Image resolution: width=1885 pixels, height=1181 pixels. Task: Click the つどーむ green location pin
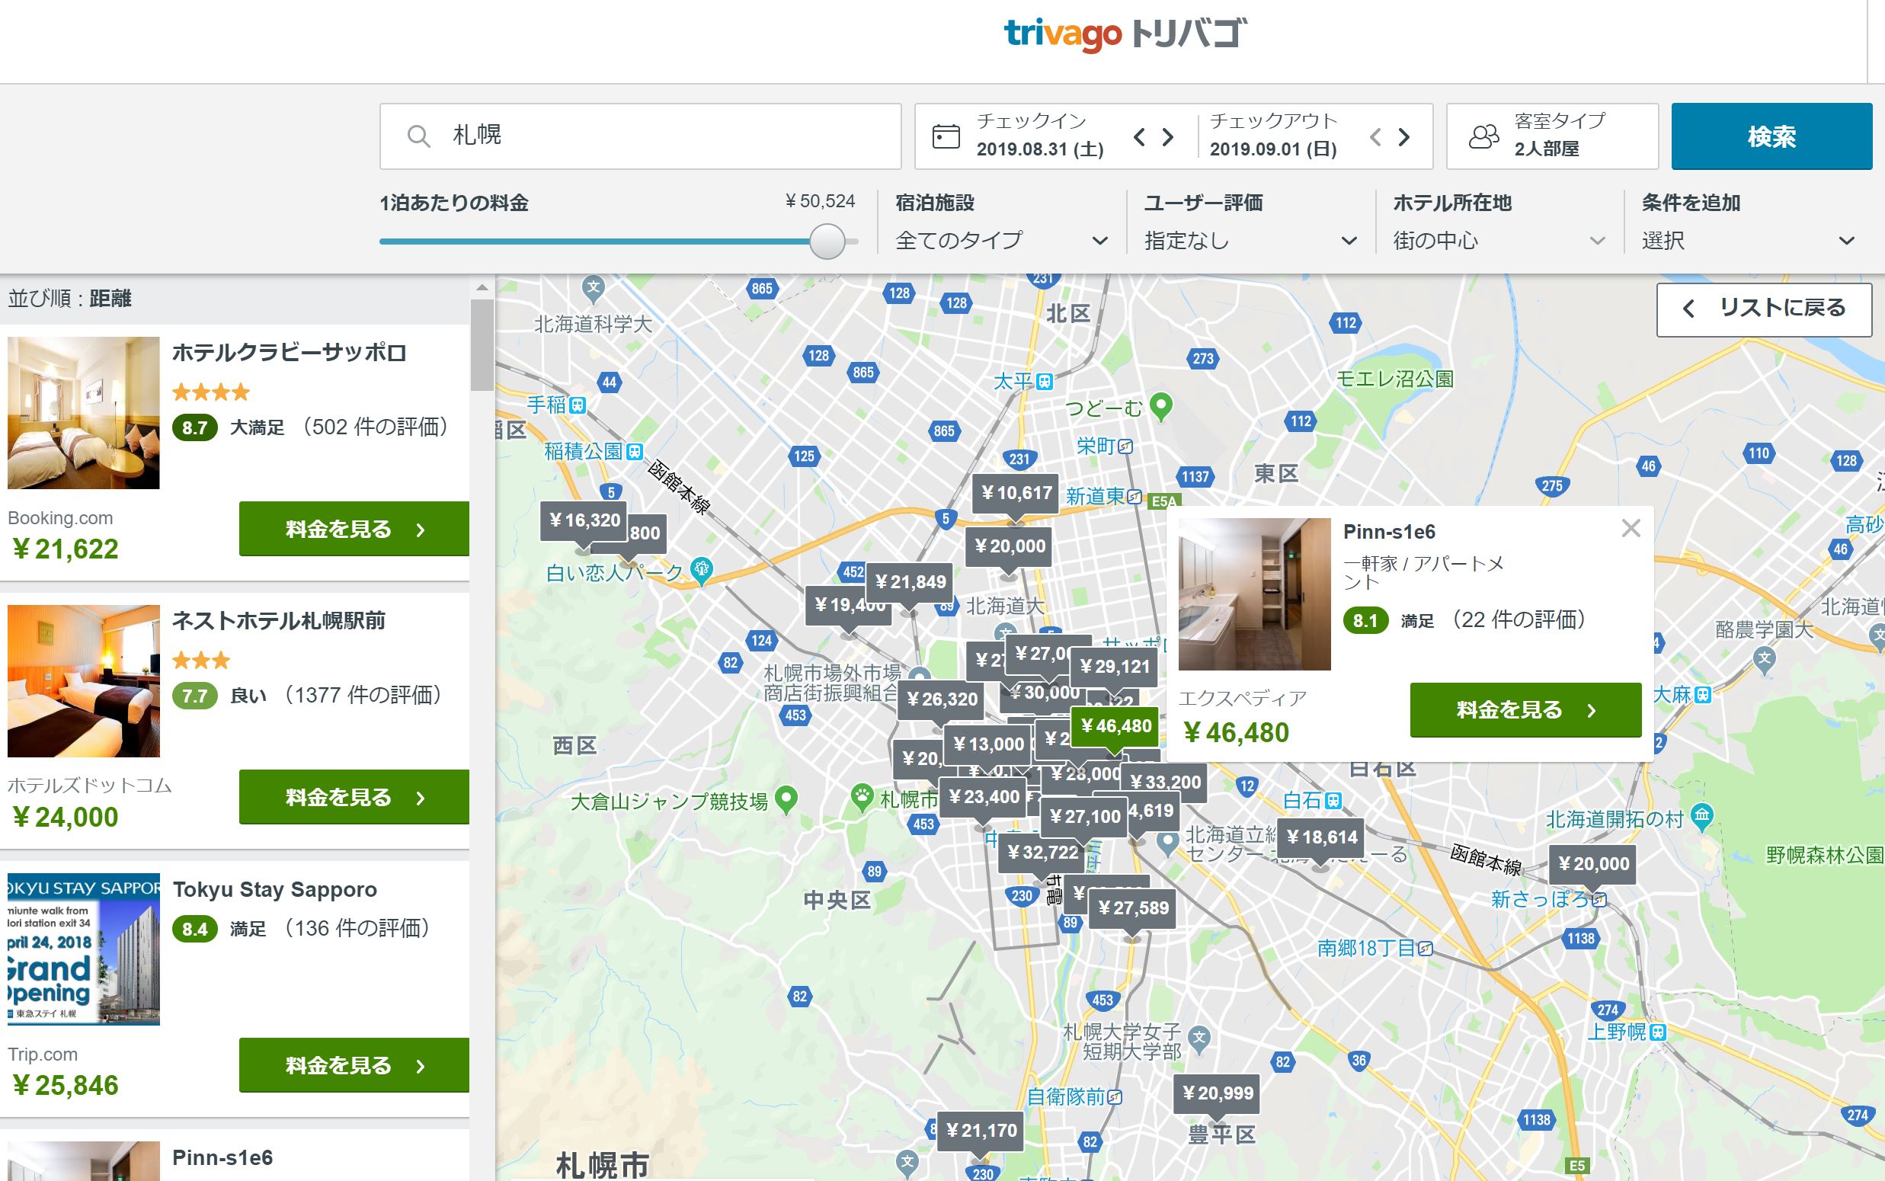[1162, 405]
